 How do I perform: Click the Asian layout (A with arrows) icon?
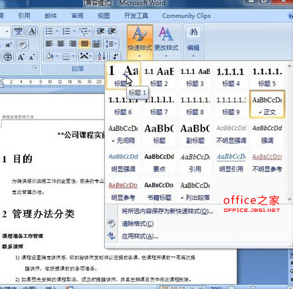[84, 56]
